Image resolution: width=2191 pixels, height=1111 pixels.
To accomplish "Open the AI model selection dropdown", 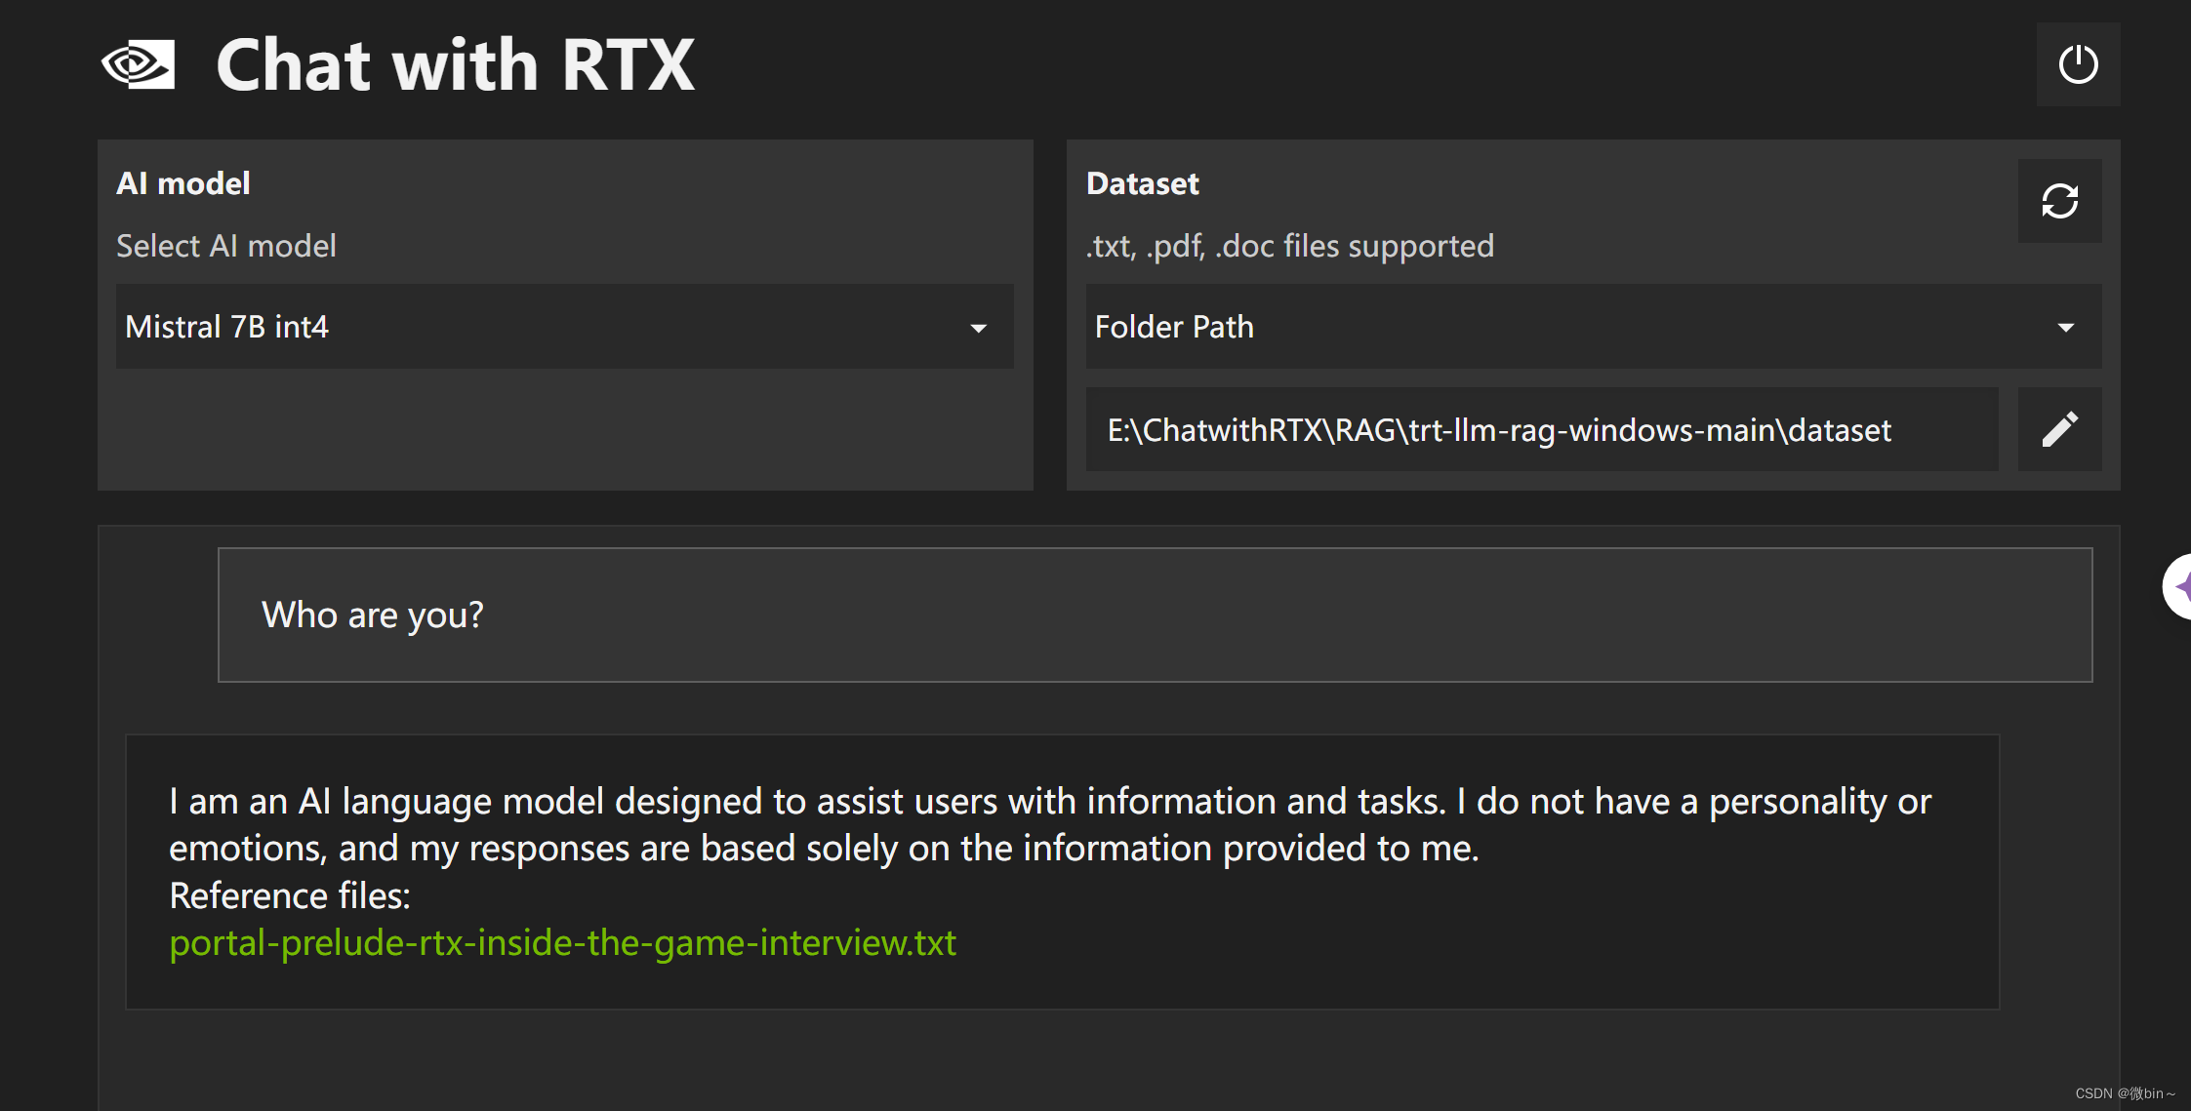I will click(x=564, y=328).
